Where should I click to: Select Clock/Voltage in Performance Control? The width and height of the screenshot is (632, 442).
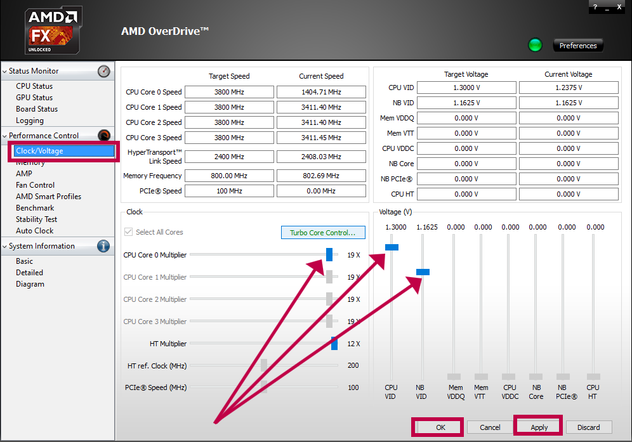click(x=64, y=151)
